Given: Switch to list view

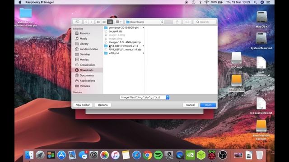Looking at the screenshot, I should 104,22.
